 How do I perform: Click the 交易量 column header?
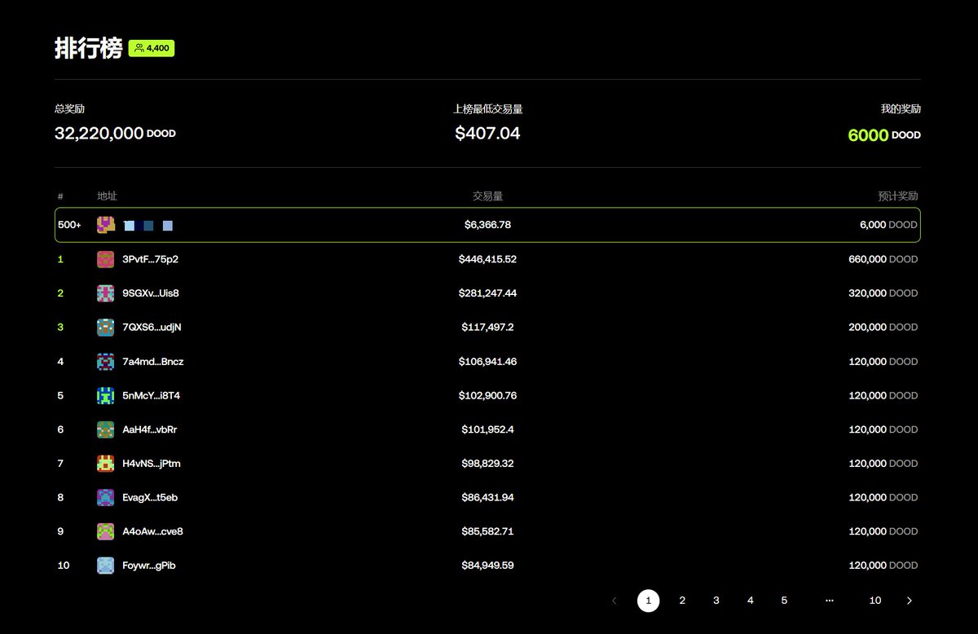[487, 196]
